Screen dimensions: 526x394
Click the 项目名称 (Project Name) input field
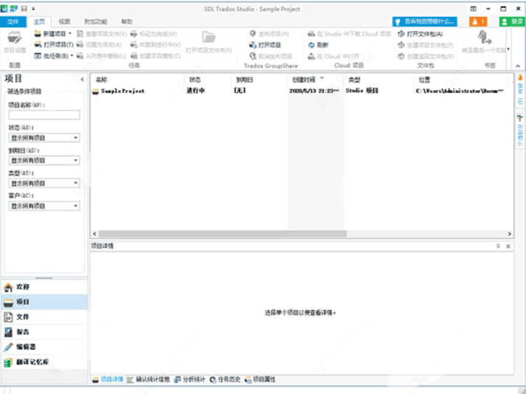(x=44, y=115)
